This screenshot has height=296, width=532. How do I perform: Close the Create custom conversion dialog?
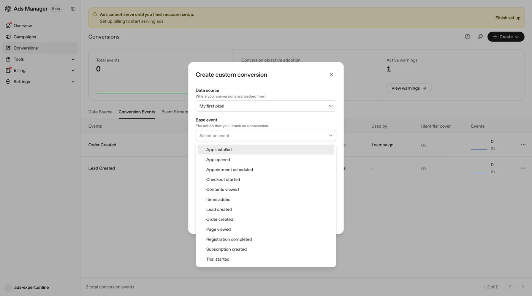click(x=331, y=74)
